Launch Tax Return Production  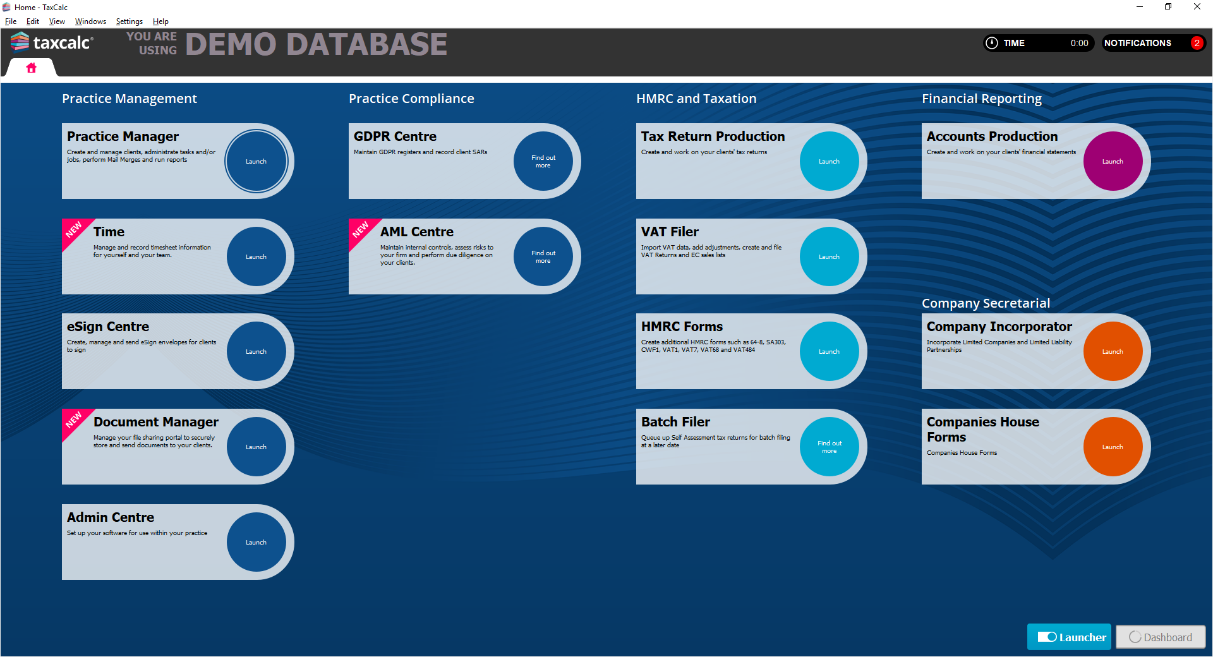(829, 161)
